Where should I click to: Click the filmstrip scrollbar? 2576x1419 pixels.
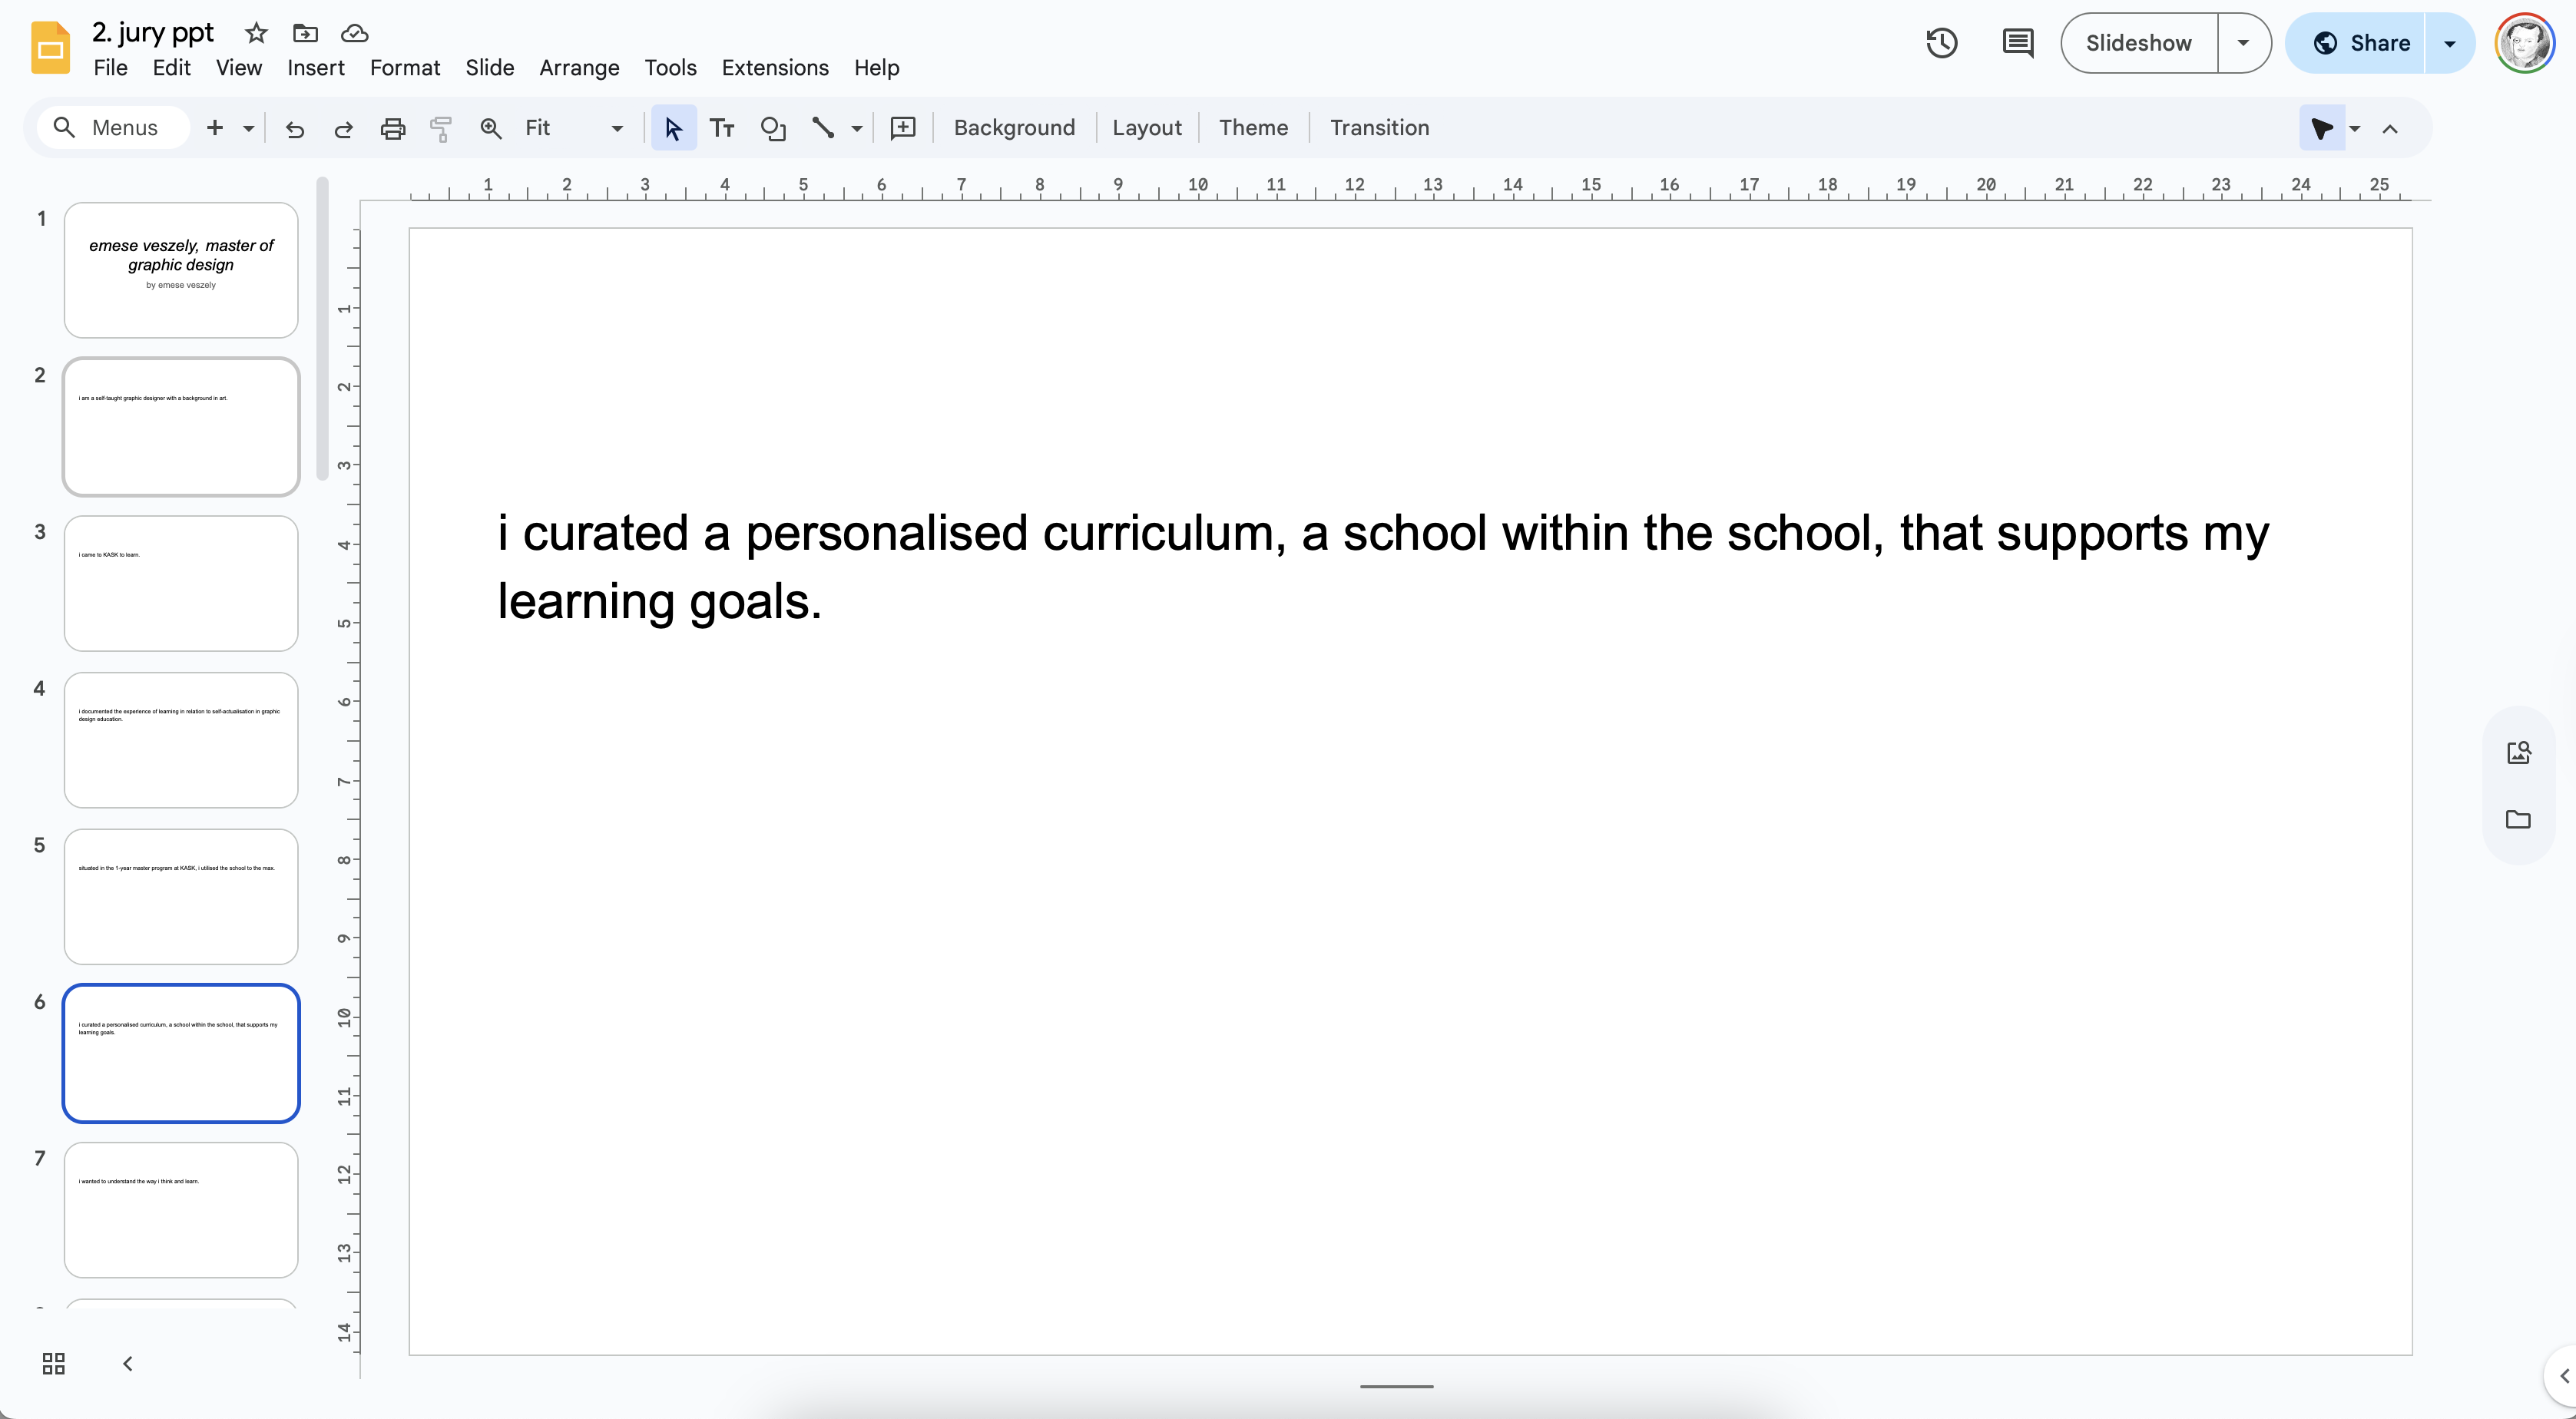pos(322,330)
